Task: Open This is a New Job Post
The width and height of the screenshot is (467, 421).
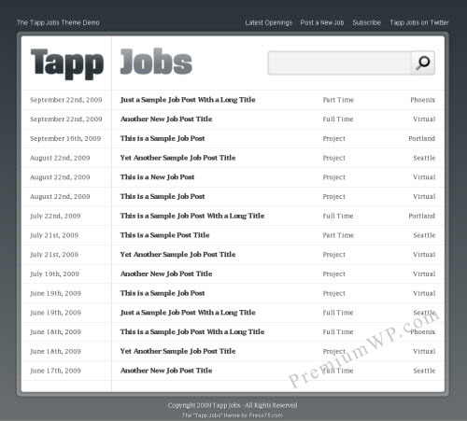Action: (157, 177)
